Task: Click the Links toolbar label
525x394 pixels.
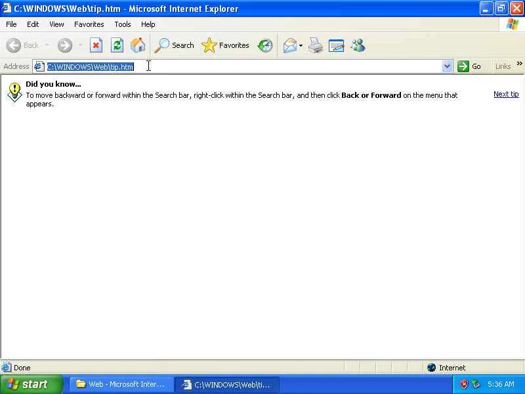Action: [x=503, y=66]
